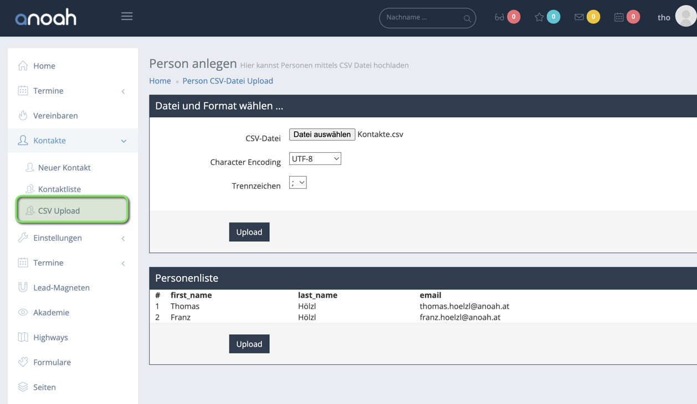Click Upload button under Personenliste
Screen dimensions: 697x404
click(249, 344)
